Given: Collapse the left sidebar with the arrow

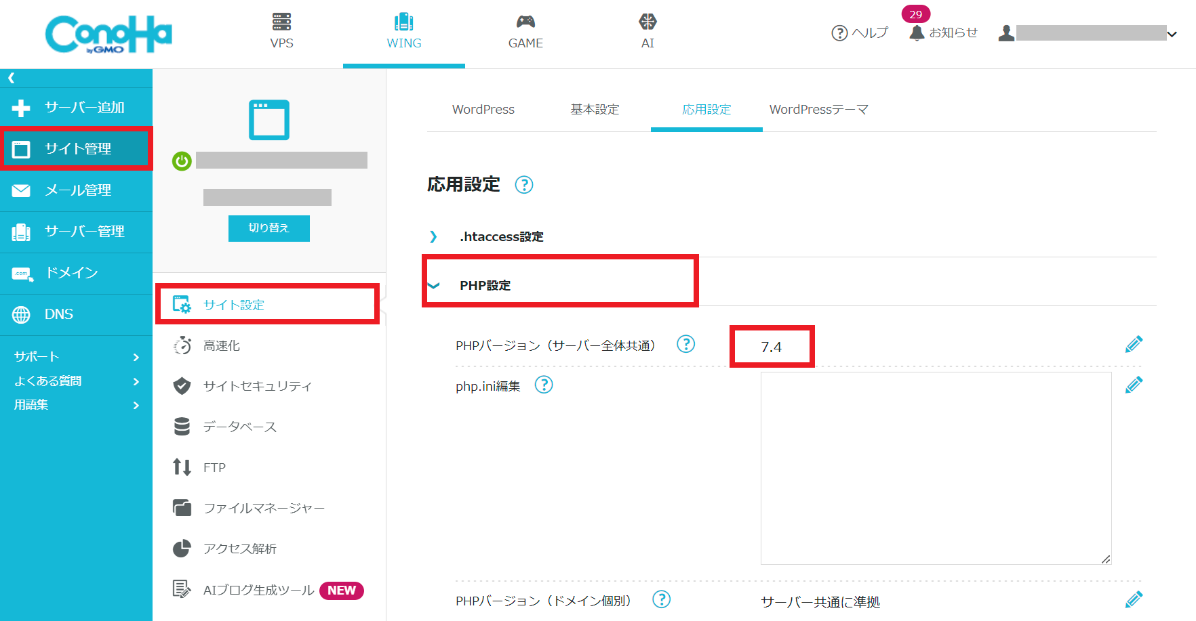Looking at the screenshot, I should pos(12,78).
